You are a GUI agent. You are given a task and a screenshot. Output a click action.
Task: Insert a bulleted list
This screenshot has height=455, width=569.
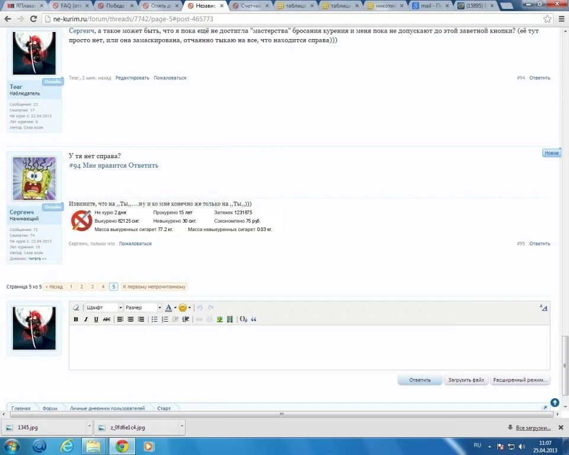pyautogui.click(x=155, y=319)
